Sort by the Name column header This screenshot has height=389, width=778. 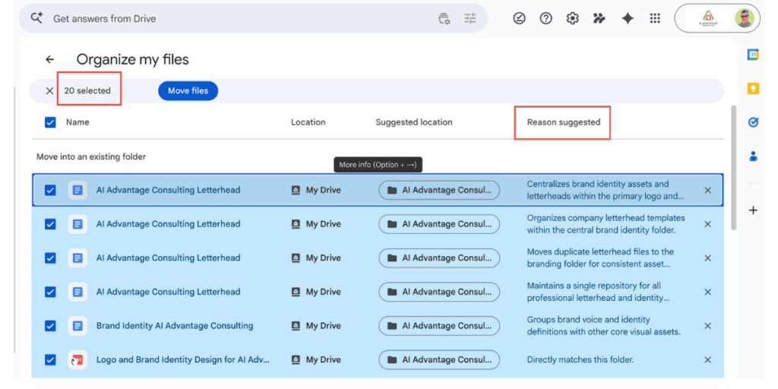point(77,122)
